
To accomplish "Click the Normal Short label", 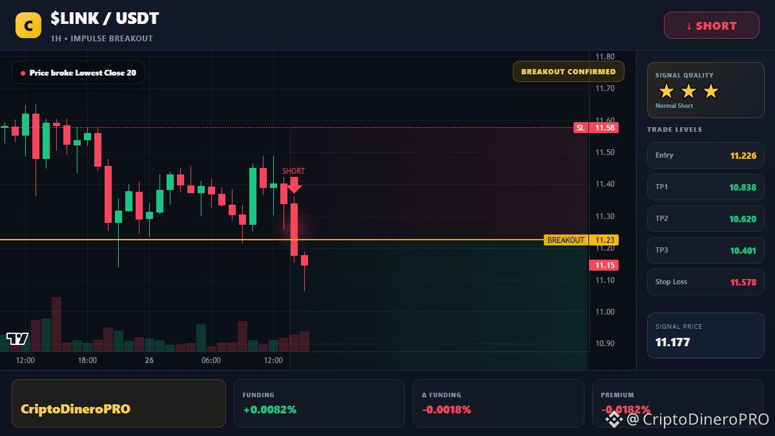I will pos(674,106).
